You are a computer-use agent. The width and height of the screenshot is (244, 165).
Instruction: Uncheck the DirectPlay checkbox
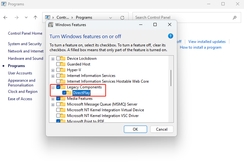point(64,93)
